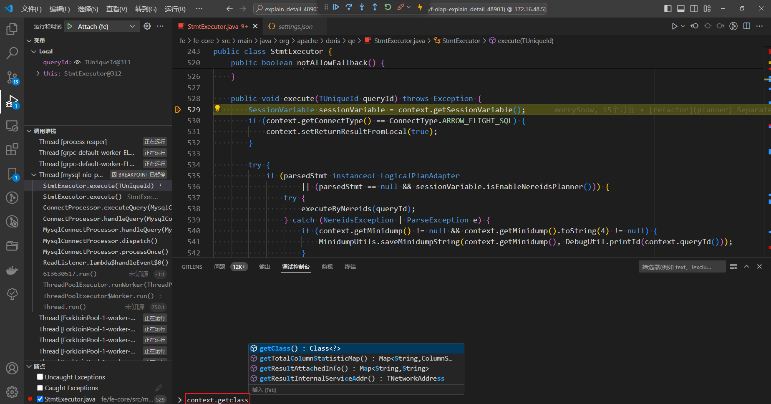Collapse the Local variables section
Image resolution: width=771 pixels, height=404 pixels.
coord(34,51)
